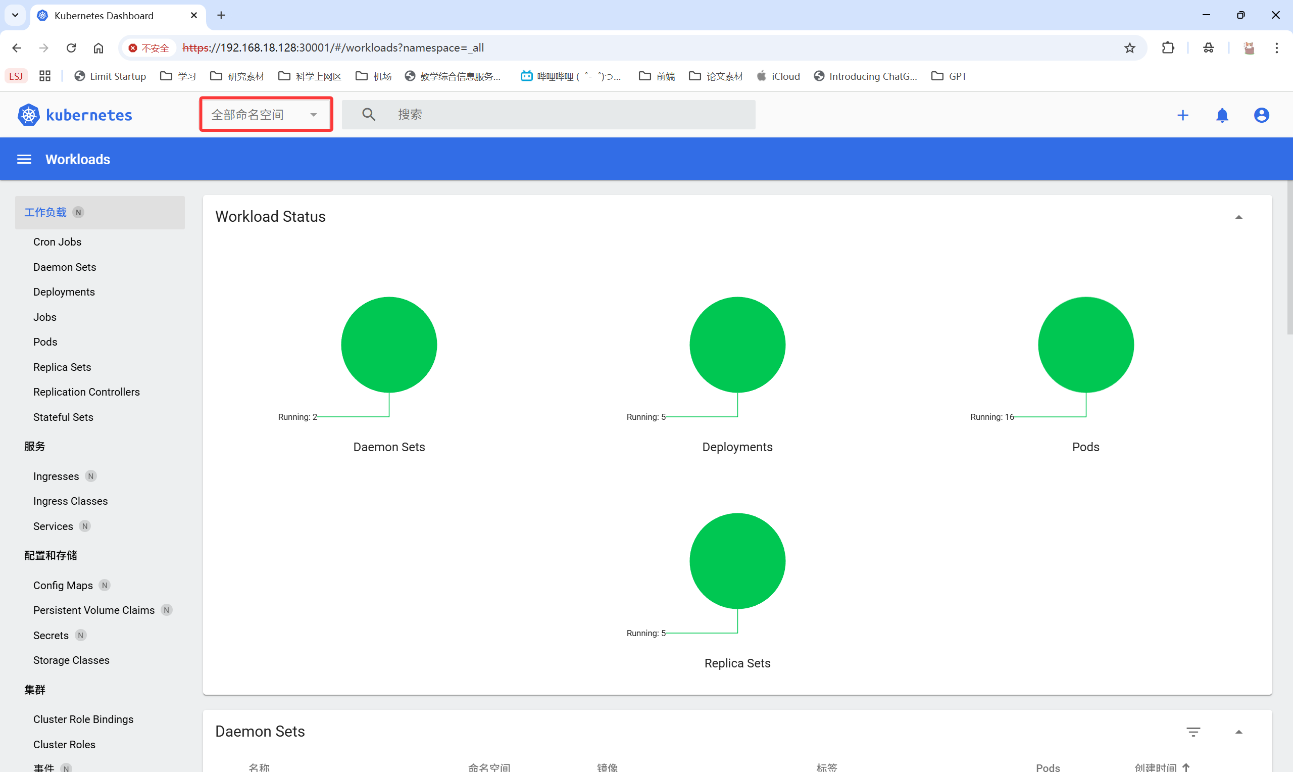Reload the page with refresh icon
Viewport: 1293px width, 772px height.
click(x=71, y=48)
